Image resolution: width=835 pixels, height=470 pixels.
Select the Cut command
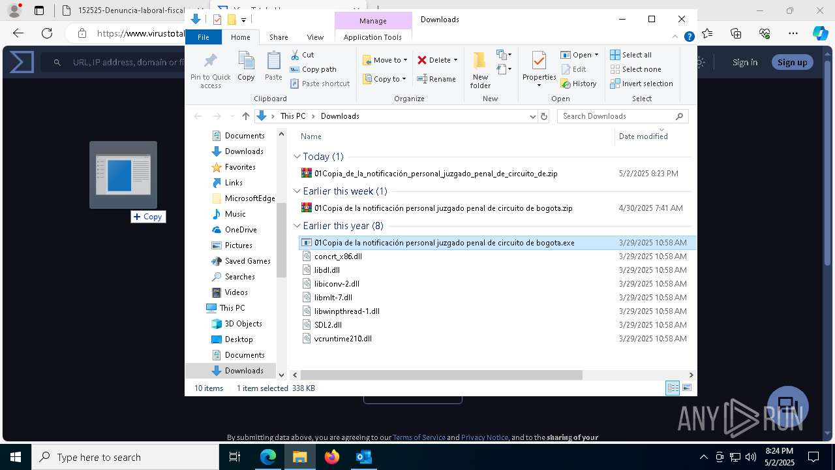[x=302, y=55]
